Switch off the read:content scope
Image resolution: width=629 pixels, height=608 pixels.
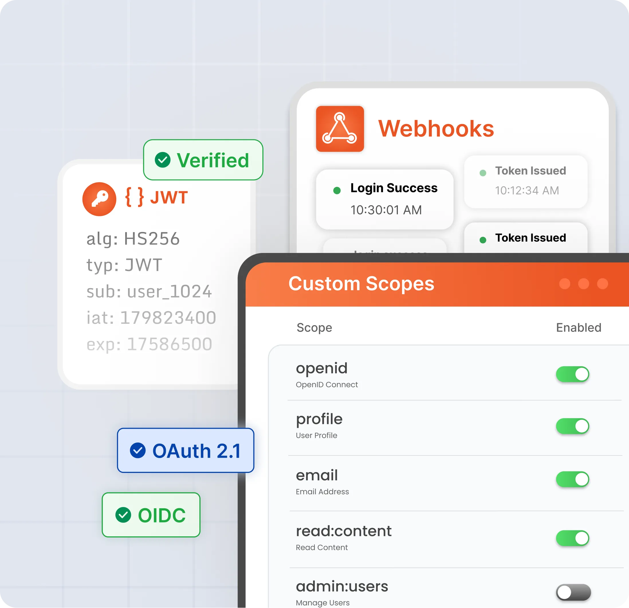point(573,538)
